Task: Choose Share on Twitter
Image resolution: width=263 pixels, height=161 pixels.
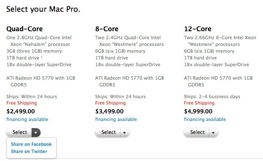Action: coord(29,151)
